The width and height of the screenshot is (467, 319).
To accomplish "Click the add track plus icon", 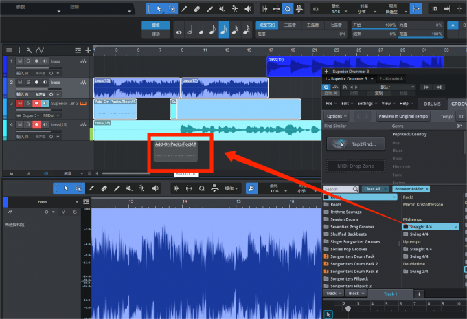I will click(x=88, y=50).
